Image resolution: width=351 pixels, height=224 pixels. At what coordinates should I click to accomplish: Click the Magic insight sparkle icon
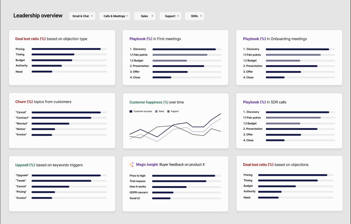131,164
